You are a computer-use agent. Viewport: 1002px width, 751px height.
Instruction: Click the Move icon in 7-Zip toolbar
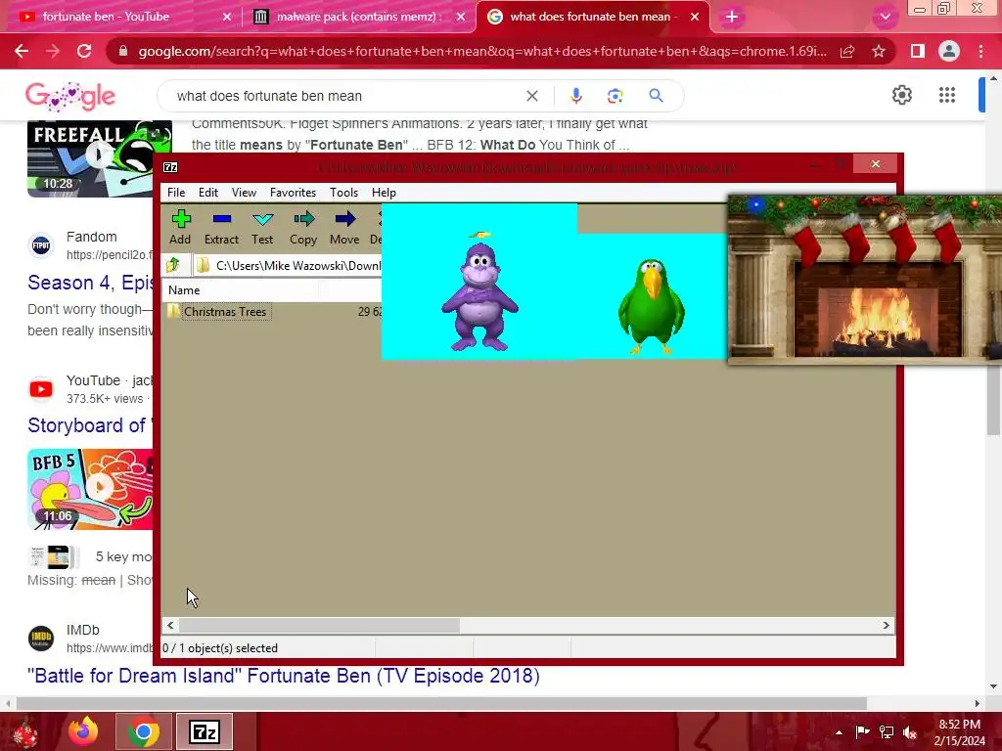pyautogui.click(x=344, y=227)
